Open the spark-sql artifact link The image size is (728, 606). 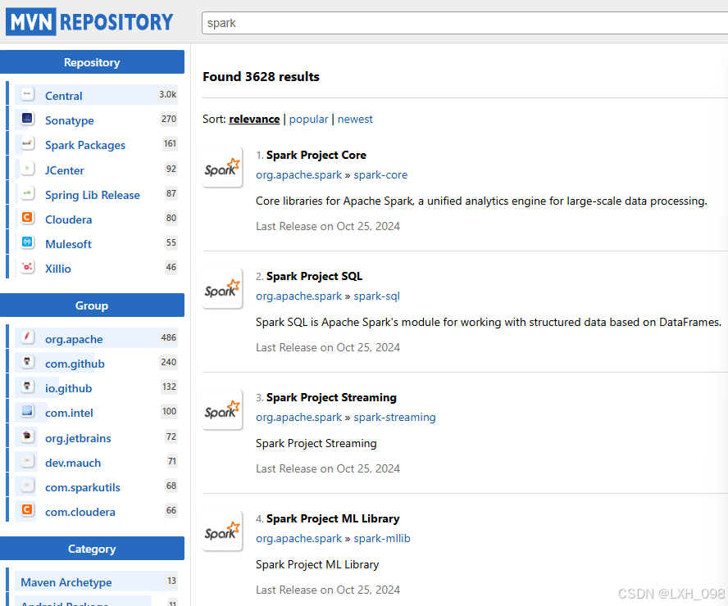(x=376, y=296)
